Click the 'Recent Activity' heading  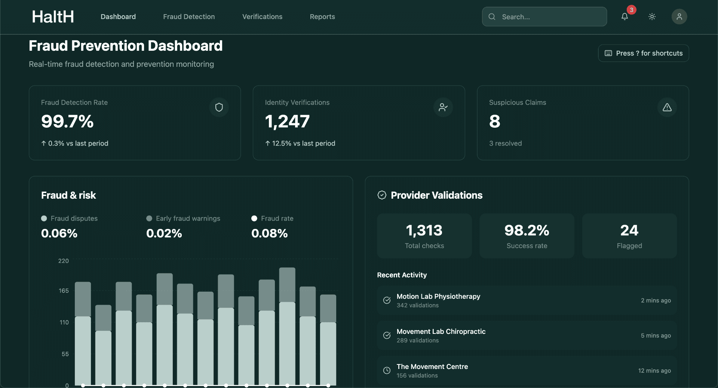click(x=402, y=275)
